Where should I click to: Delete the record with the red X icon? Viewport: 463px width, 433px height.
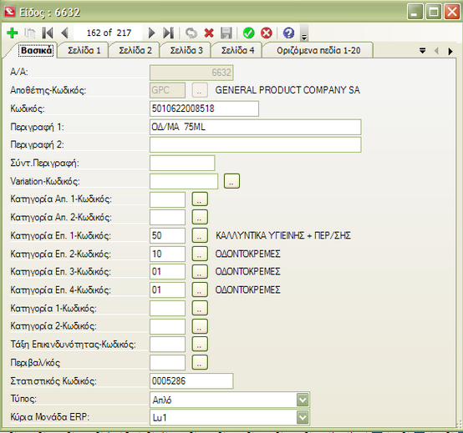(209, 33)
